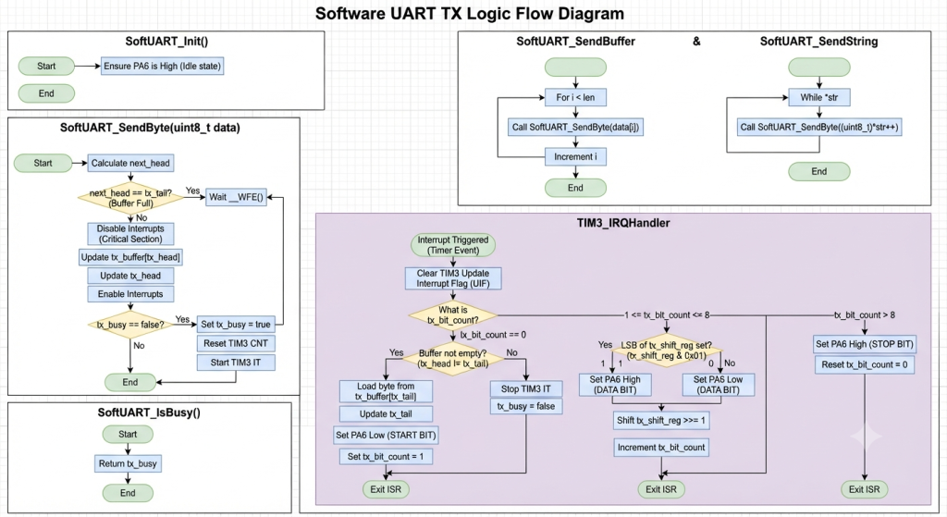Image resolution: width=947 pixels, height=517 pixels.
Task: Select the 'next_head == tx_tail?' decision diamond
Action: tap(130, 198)
